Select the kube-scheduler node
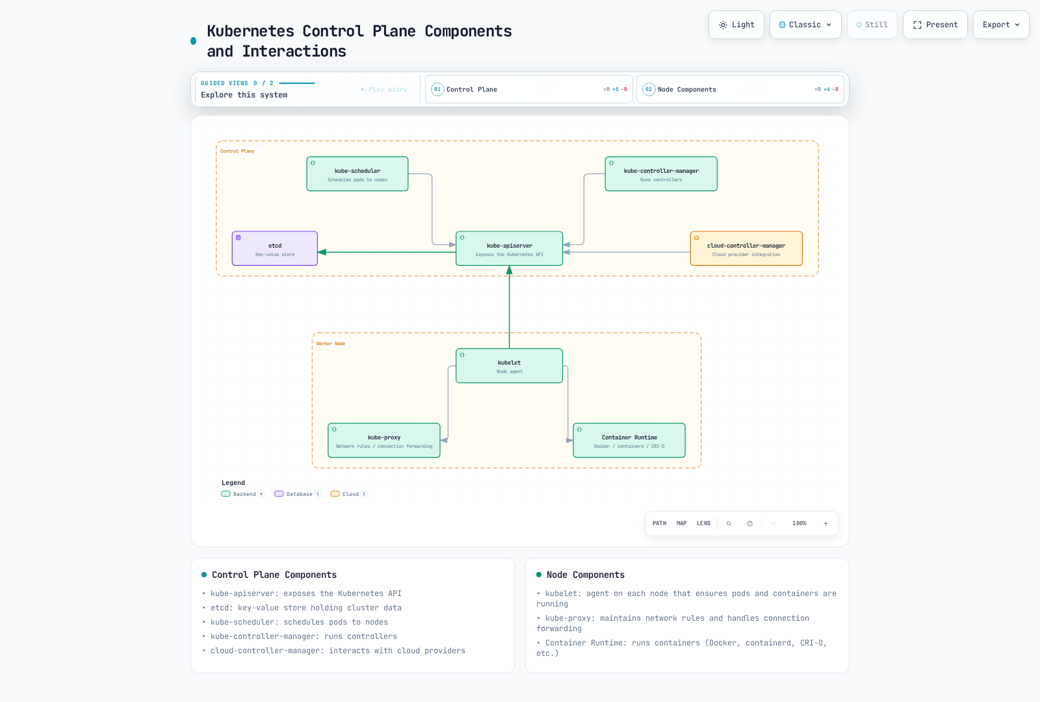This screenshot has width=1040, height=702. (x=357, y=174)
